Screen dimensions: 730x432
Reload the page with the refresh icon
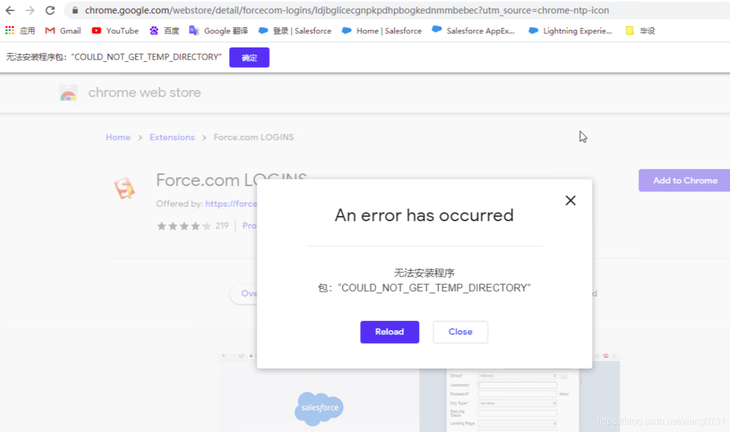click(x=50, y=11)
